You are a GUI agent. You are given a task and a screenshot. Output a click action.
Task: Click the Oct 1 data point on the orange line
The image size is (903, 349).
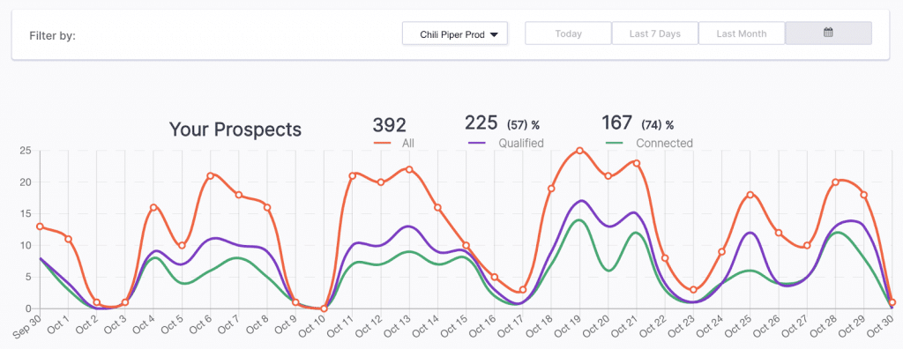tap(68, 239)
